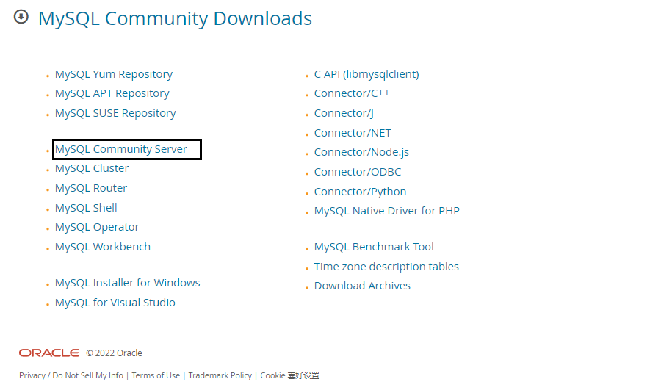This screenshot has height=390, width=661.
Task: Open Cookie preferences footer link
Action: tap(290, 375)
